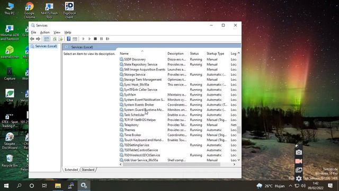Screen dimensions: 339x191
Task: Sort by the Status column header
Action: pos(194,54)
